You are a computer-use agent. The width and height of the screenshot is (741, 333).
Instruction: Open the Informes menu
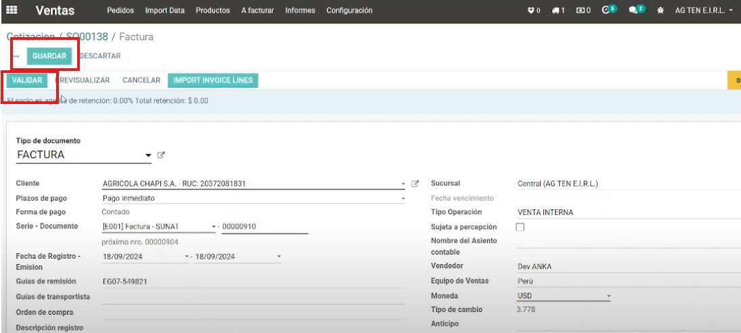click(x=300, y=11)
